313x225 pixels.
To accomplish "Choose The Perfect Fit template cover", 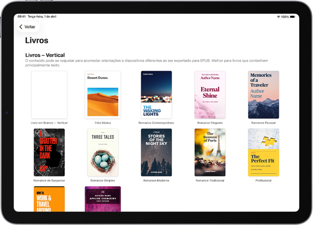I will click(x=263, y=153).
